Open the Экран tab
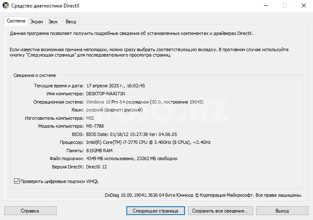This screenshot has width=313, height=220. tap(36, 22)
